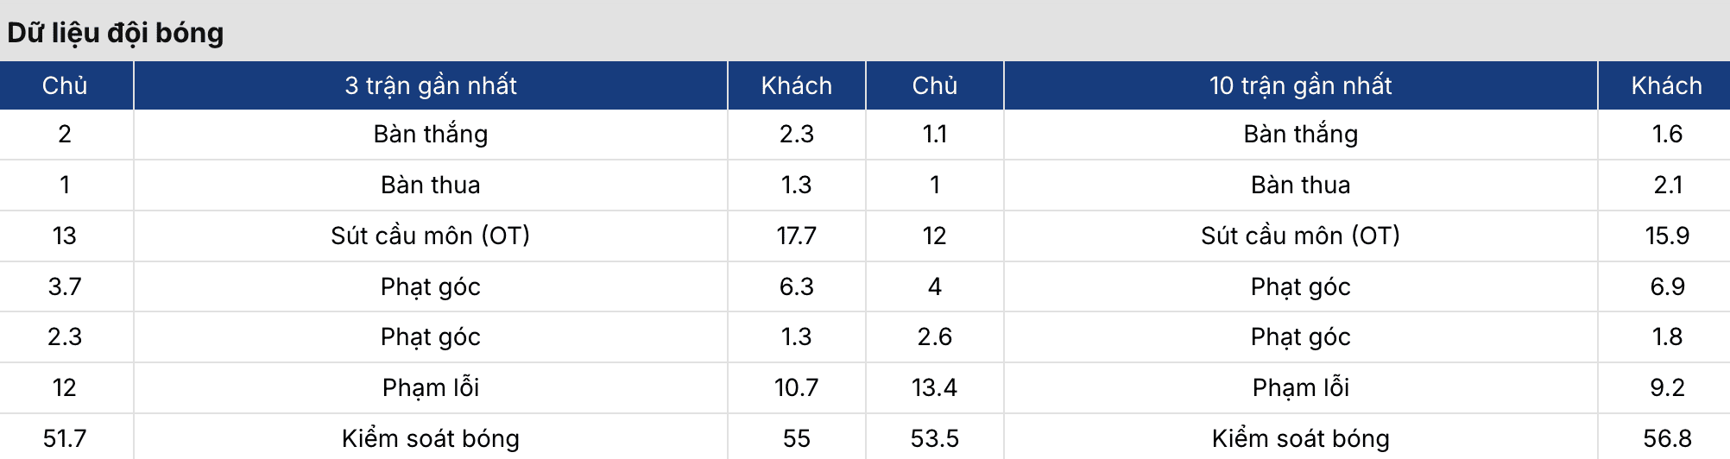Click the 10.7 away fouls value
Image resolution: width=1730 pixels, height=459 pixels.
(796, 387)
